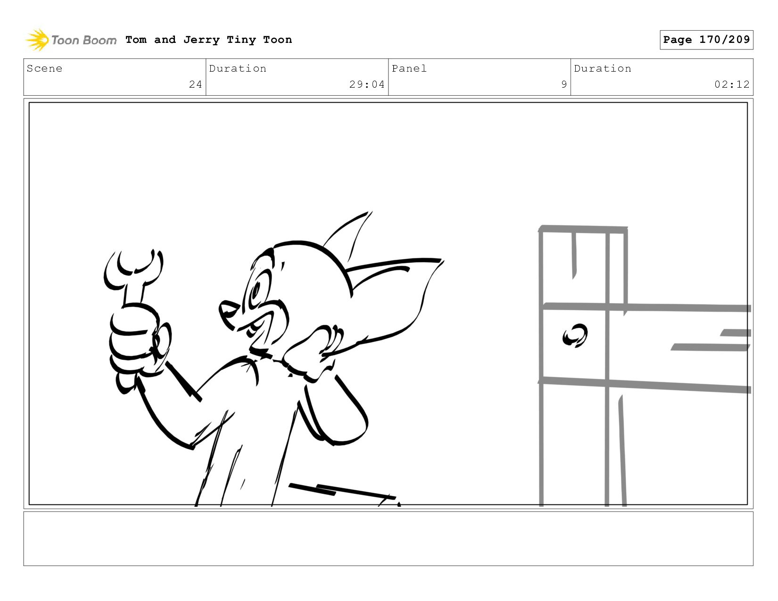This screenshot has width=778, height=601.
Task: Click the Toon Boom logo
Action: coord(71,40)
